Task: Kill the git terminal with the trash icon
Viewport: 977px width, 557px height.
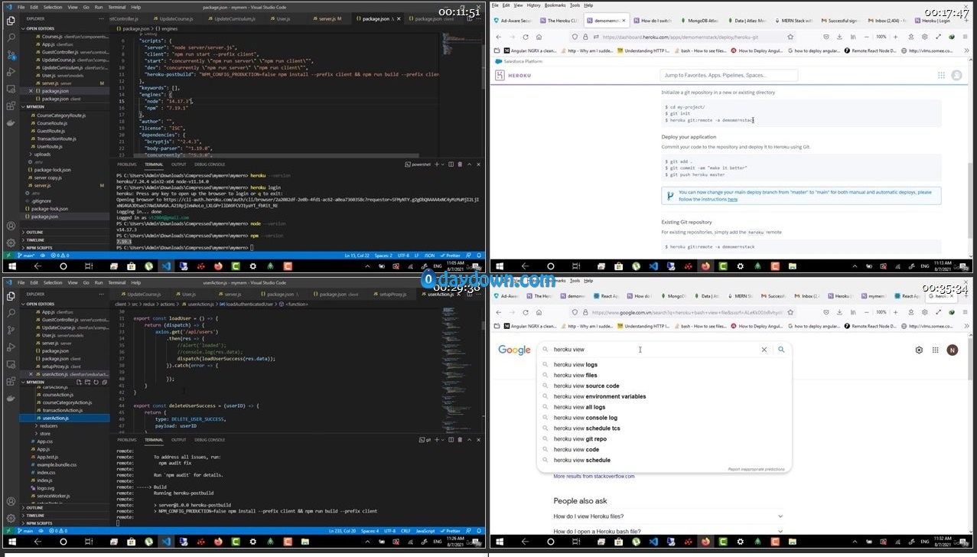Action: (x=459, y=440)
